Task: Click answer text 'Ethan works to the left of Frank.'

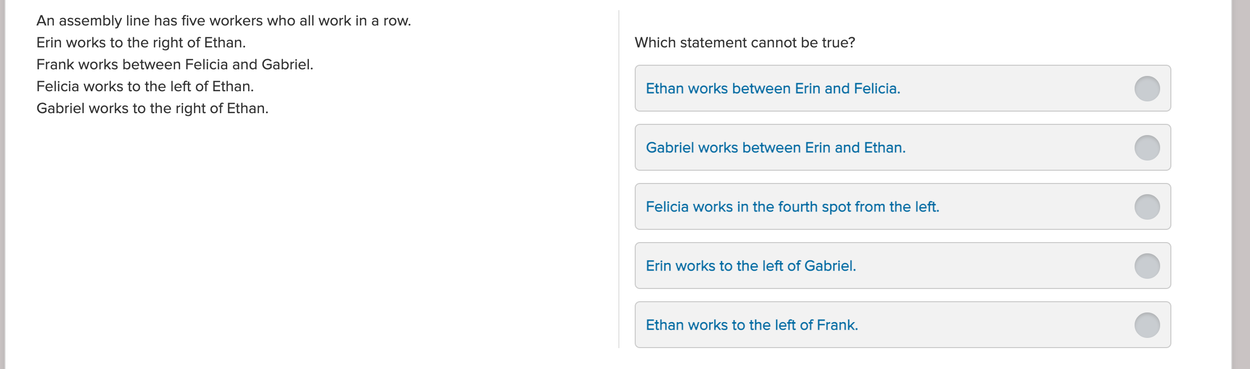Action: tap(752, 325)
